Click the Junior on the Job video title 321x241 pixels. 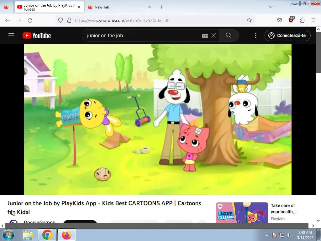pyautogui.click(x=104, y=207)
